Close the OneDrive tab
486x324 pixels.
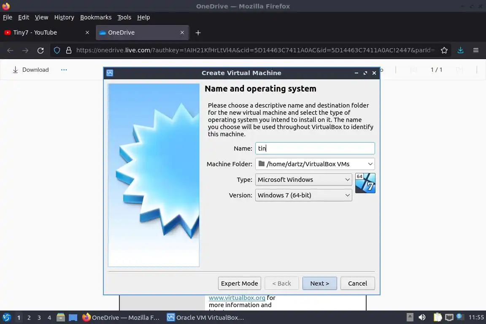click(182, 32)
